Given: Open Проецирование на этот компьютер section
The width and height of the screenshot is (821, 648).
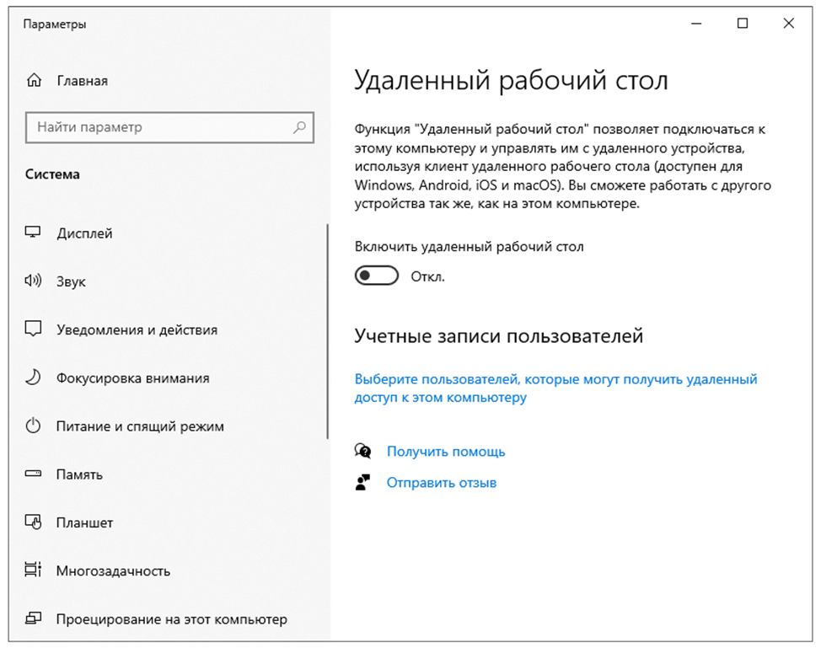Looking at the screenshot, I should click(x=171, y=619).
